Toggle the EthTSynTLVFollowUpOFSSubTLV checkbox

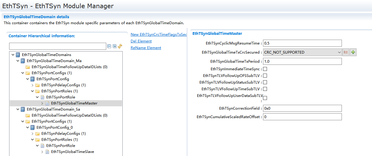[265, 76]
